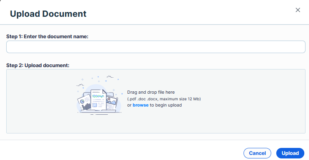
Task: Focus the document name input field
Action: pyautogui.click(x=156, y=47)
